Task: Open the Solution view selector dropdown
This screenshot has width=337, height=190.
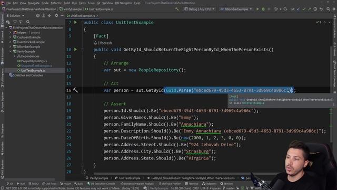Action: pos(15,16)
